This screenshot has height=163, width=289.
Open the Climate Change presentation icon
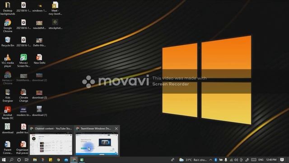23,95
